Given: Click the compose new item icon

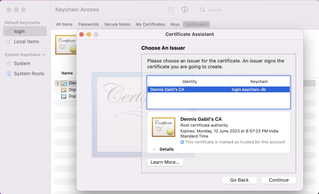Looking at the screenshot, I should click(x=171, y=10).
